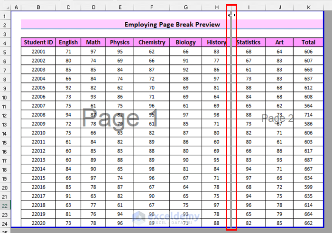Select column F header
This screenshot has width=332, height=233.
tap(152, 8)
